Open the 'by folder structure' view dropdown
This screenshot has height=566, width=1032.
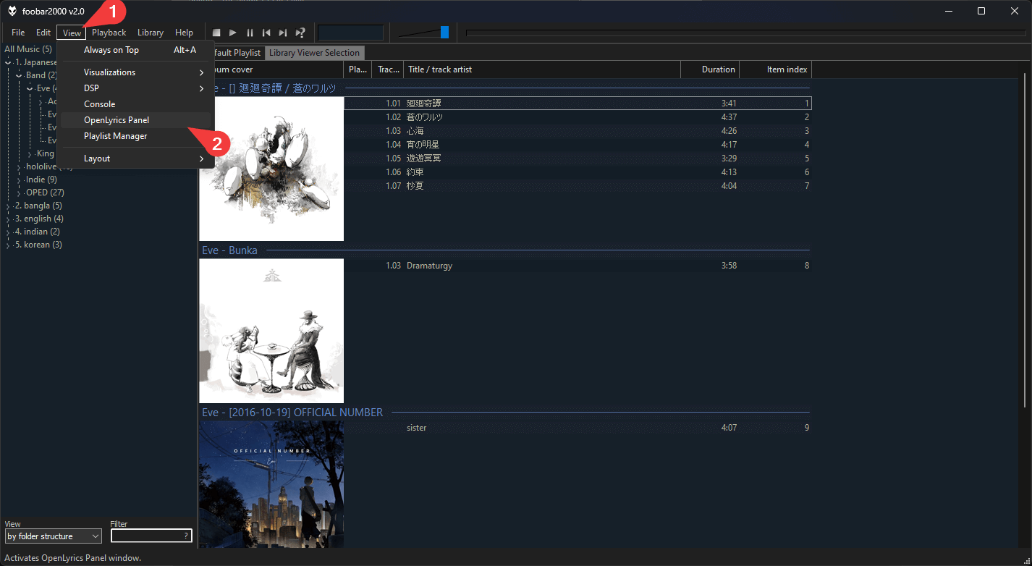pyautogui.click(x=53, y=536)
